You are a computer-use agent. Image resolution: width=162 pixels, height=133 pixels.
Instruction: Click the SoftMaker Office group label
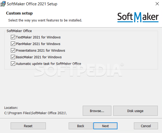(x=19, y=31)
